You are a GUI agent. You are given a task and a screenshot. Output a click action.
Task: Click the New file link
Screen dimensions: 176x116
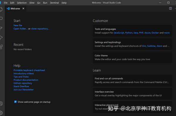pyautogui.click(x=18, y=25)
